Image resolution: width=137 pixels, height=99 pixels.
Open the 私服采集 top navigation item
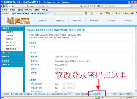(77, 21)
